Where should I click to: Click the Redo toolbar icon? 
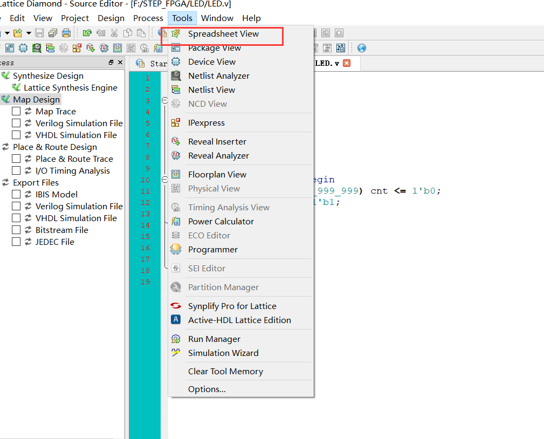(101, 33)
